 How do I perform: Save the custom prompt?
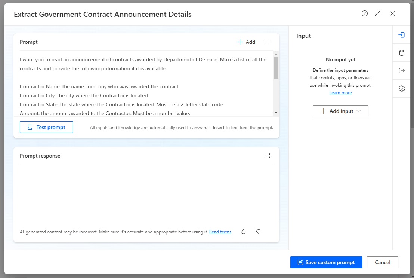[x=326, y=262]
